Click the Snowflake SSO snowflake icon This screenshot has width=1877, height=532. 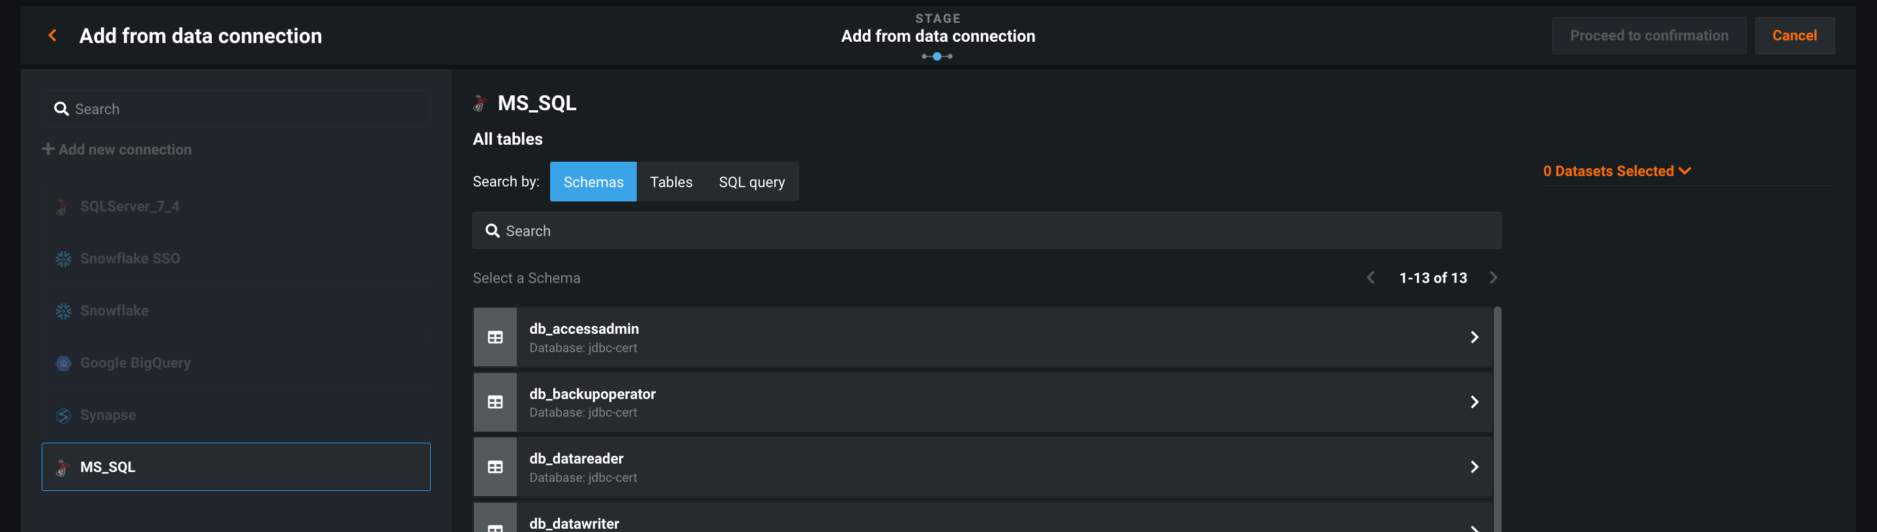63,259
